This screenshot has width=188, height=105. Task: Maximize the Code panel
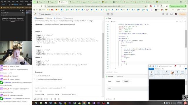click(x=182, y=18)
